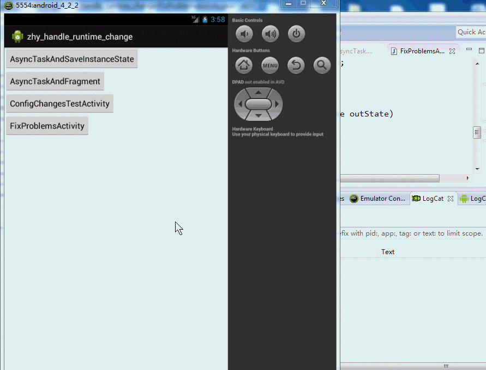
Task: Close the FixProblemsA... editor tab
Action: (x=452, y=51)
